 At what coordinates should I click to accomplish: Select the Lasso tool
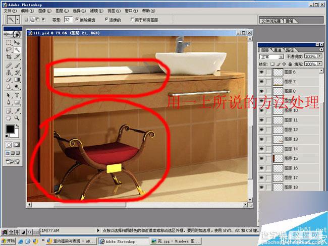pos(9,50)
